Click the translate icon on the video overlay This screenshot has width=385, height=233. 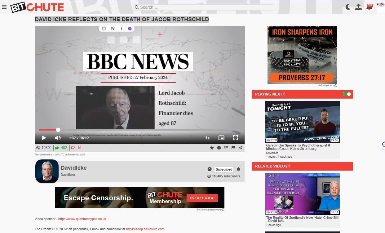pos(113,28)
